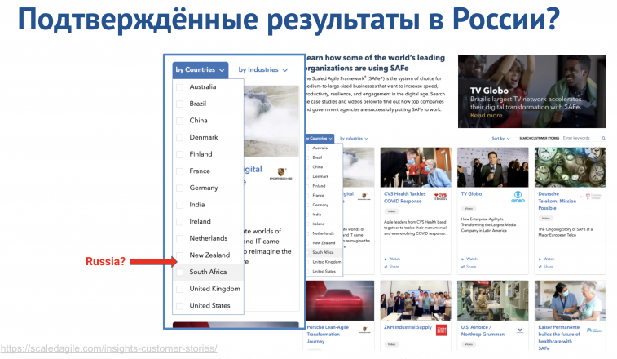Click the Kaiser Permanente card photo
This screenshot has height=359, width=617.
tap(570, 300)
